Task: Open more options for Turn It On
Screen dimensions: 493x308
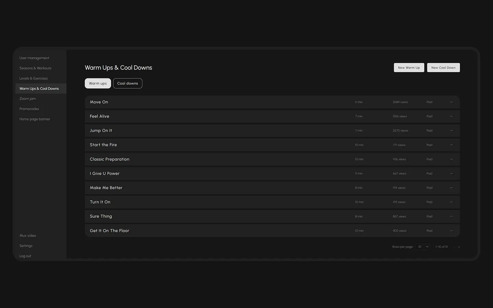Action: pyautogui.click(x=451, y=202)
